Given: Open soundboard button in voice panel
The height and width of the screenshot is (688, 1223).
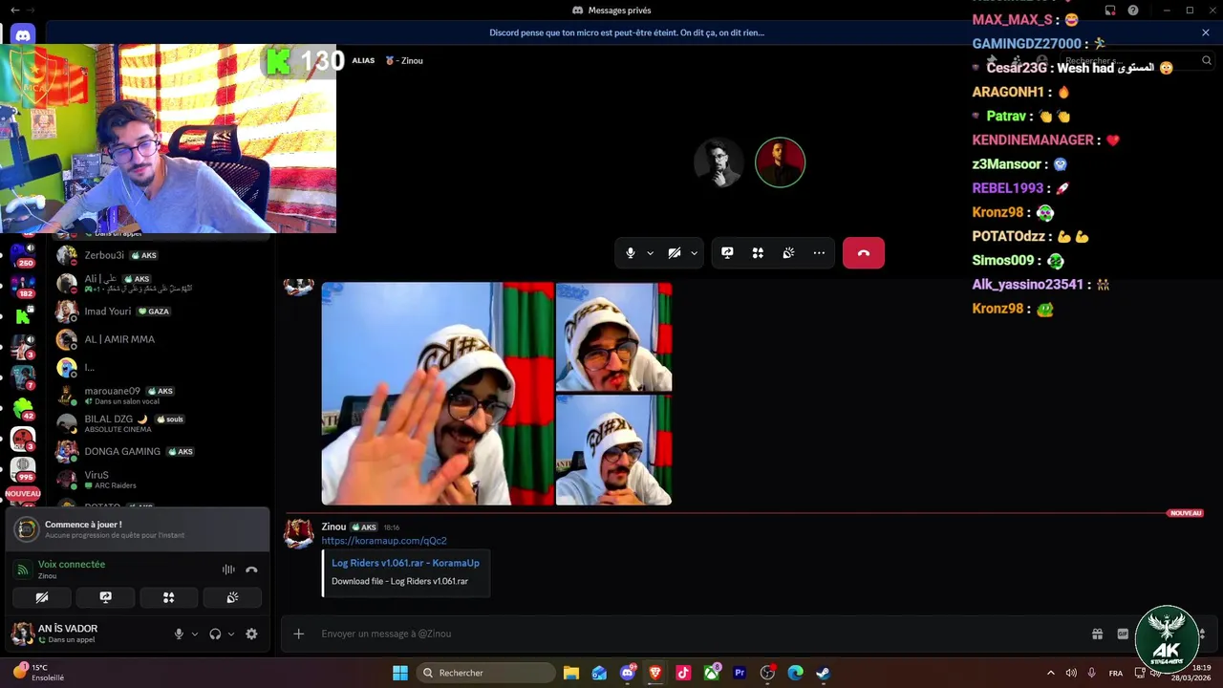Looking at the screenshot, I should [231, 597].
